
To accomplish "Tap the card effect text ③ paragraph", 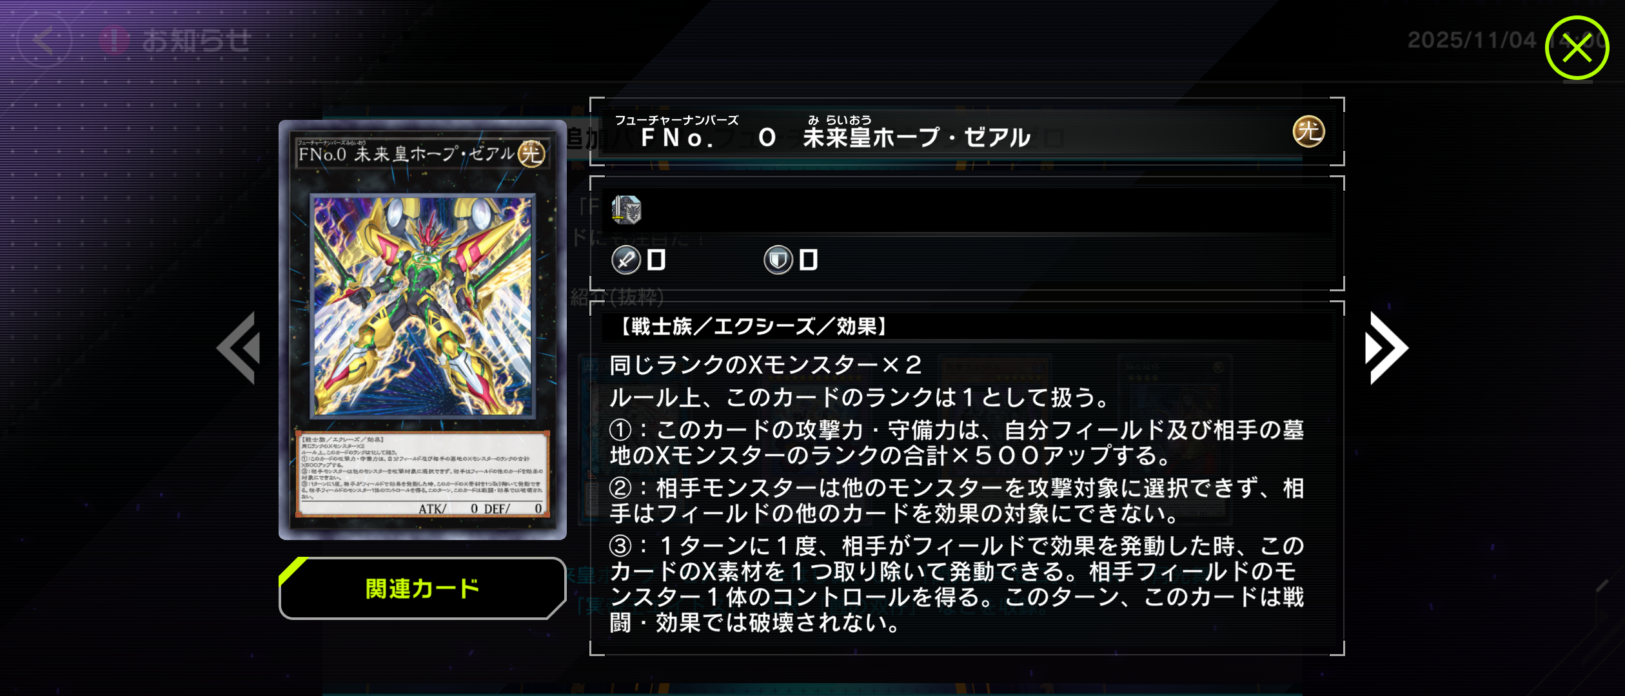I will tap(957, 585).
